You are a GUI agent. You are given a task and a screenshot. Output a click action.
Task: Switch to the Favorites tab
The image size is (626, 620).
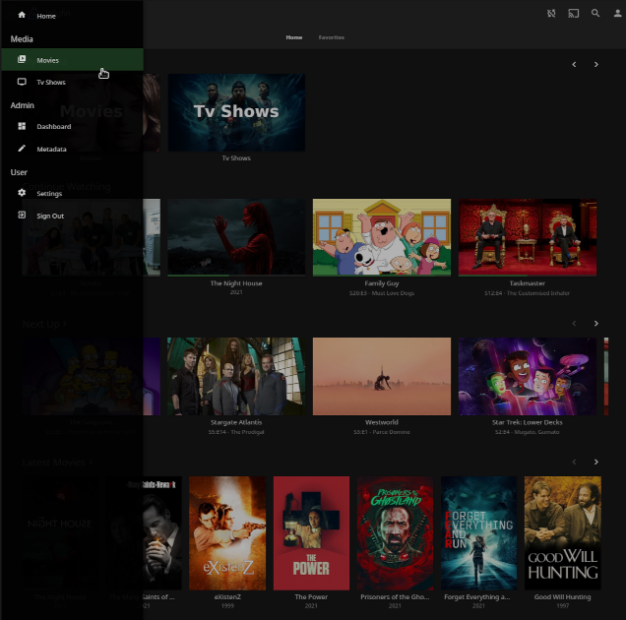[331, 37]
